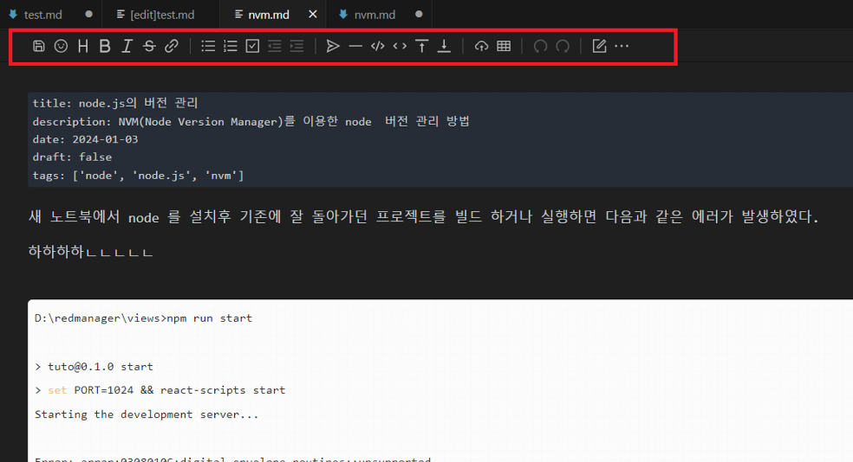Image resolution: width=853 pixels, height=462 pixels.
Task: Insert a hyperlink with link icon
Action: click(x=172, y=47)
